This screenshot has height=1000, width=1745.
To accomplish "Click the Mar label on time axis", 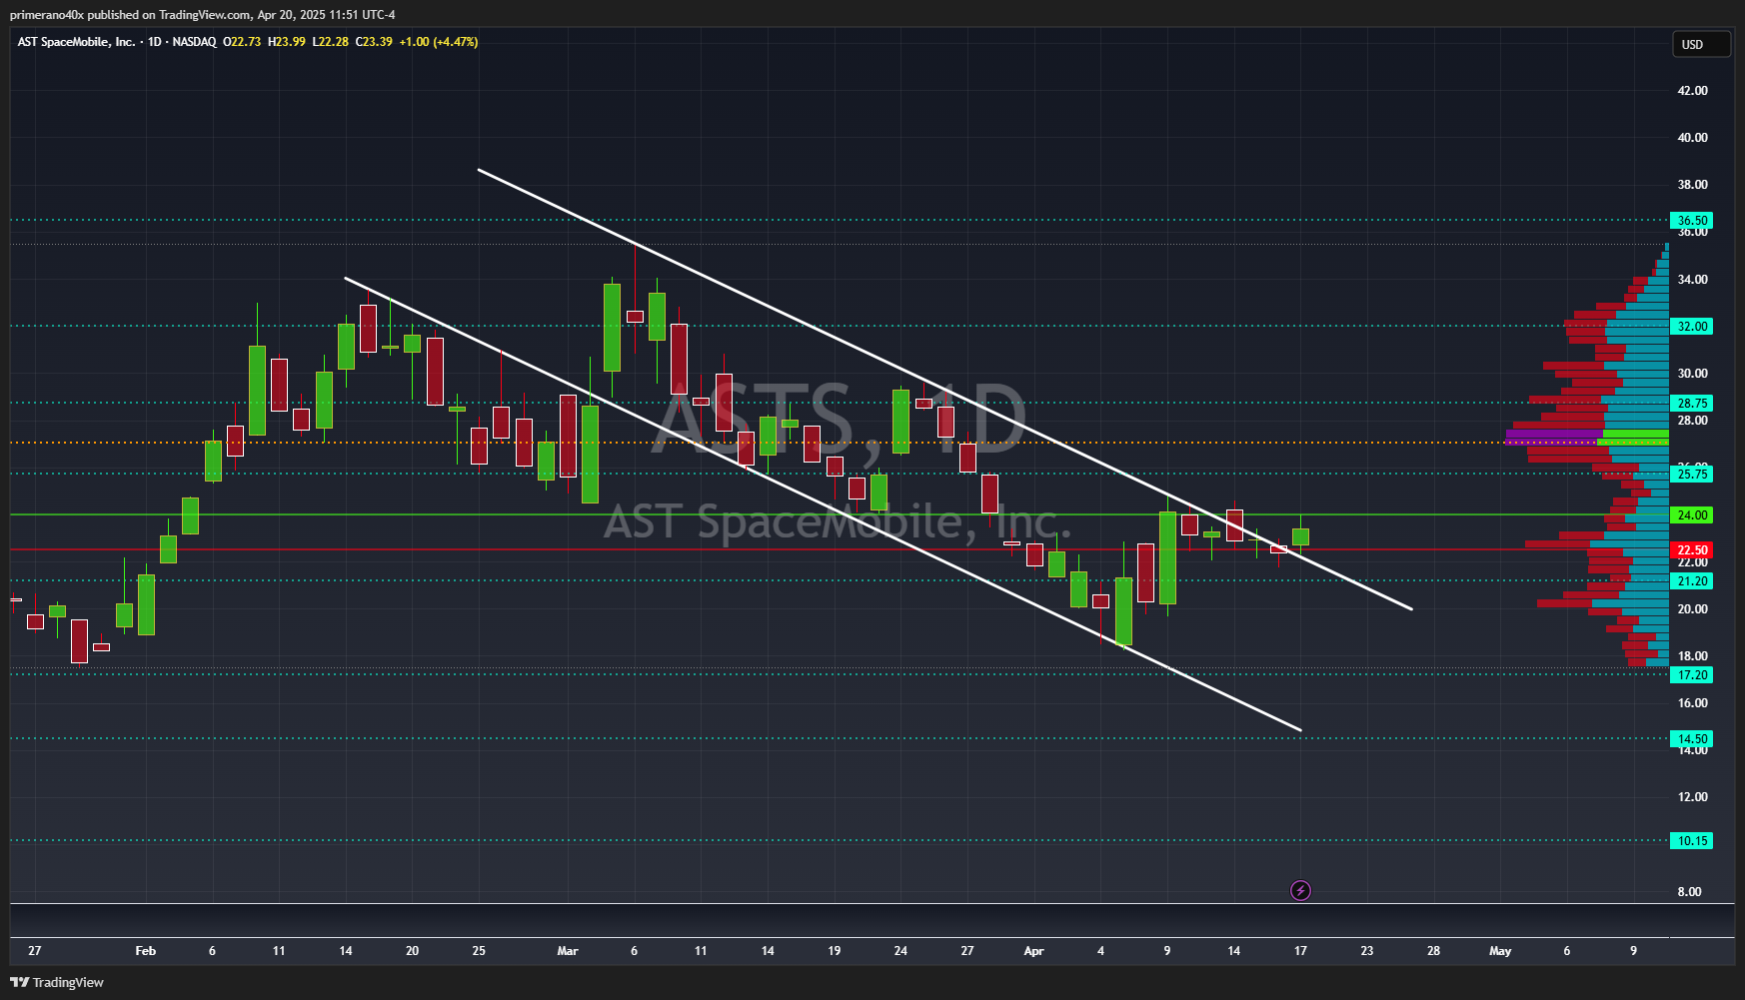I will coord(568,951).
